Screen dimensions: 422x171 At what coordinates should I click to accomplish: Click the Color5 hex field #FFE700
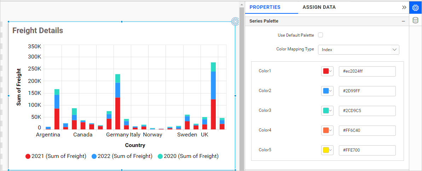367,150
